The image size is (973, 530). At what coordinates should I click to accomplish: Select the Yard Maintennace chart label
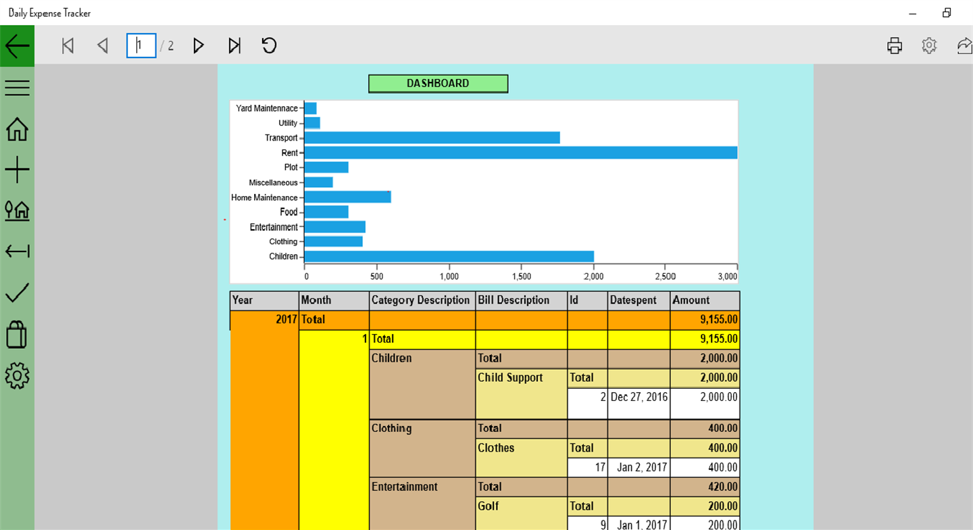[x=266, y=108]
